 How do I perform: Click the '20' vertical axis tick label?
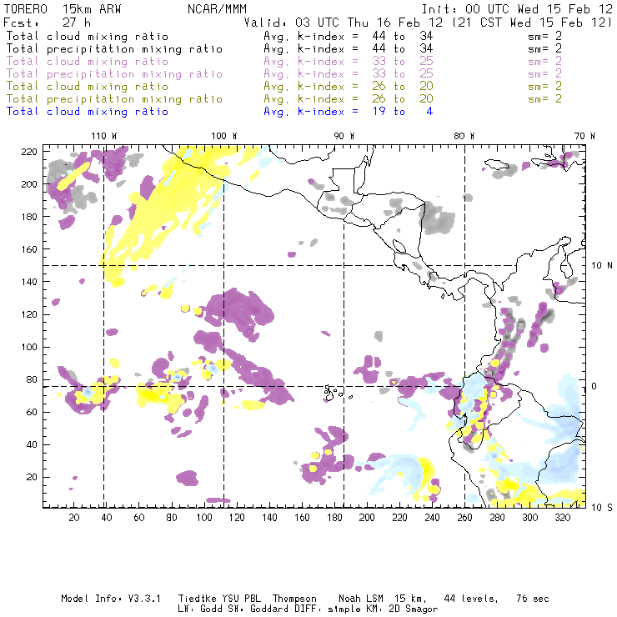pyautogui.click(x=32, y=477)
